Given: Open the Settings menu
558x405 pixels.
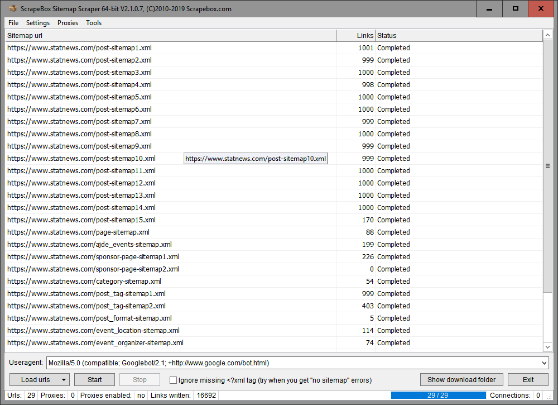Looking at the screenshot, I should pyautogui.click(x=38, y=23).
